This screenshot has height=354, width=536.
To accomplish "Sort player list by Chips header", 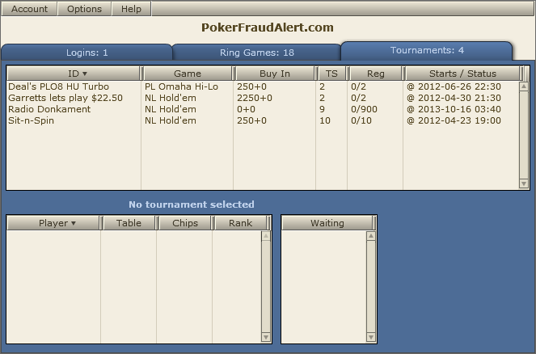I will [x=185, y=223].
